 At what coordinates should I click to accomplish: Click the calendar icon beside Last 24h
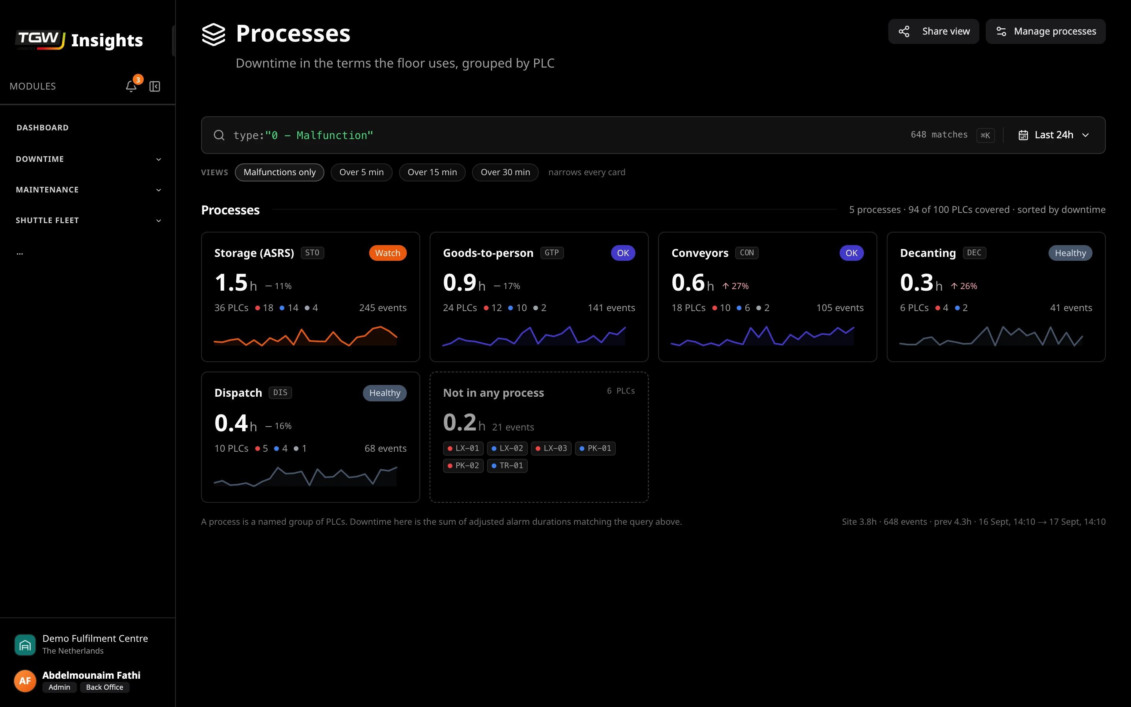coord(1023,135)
